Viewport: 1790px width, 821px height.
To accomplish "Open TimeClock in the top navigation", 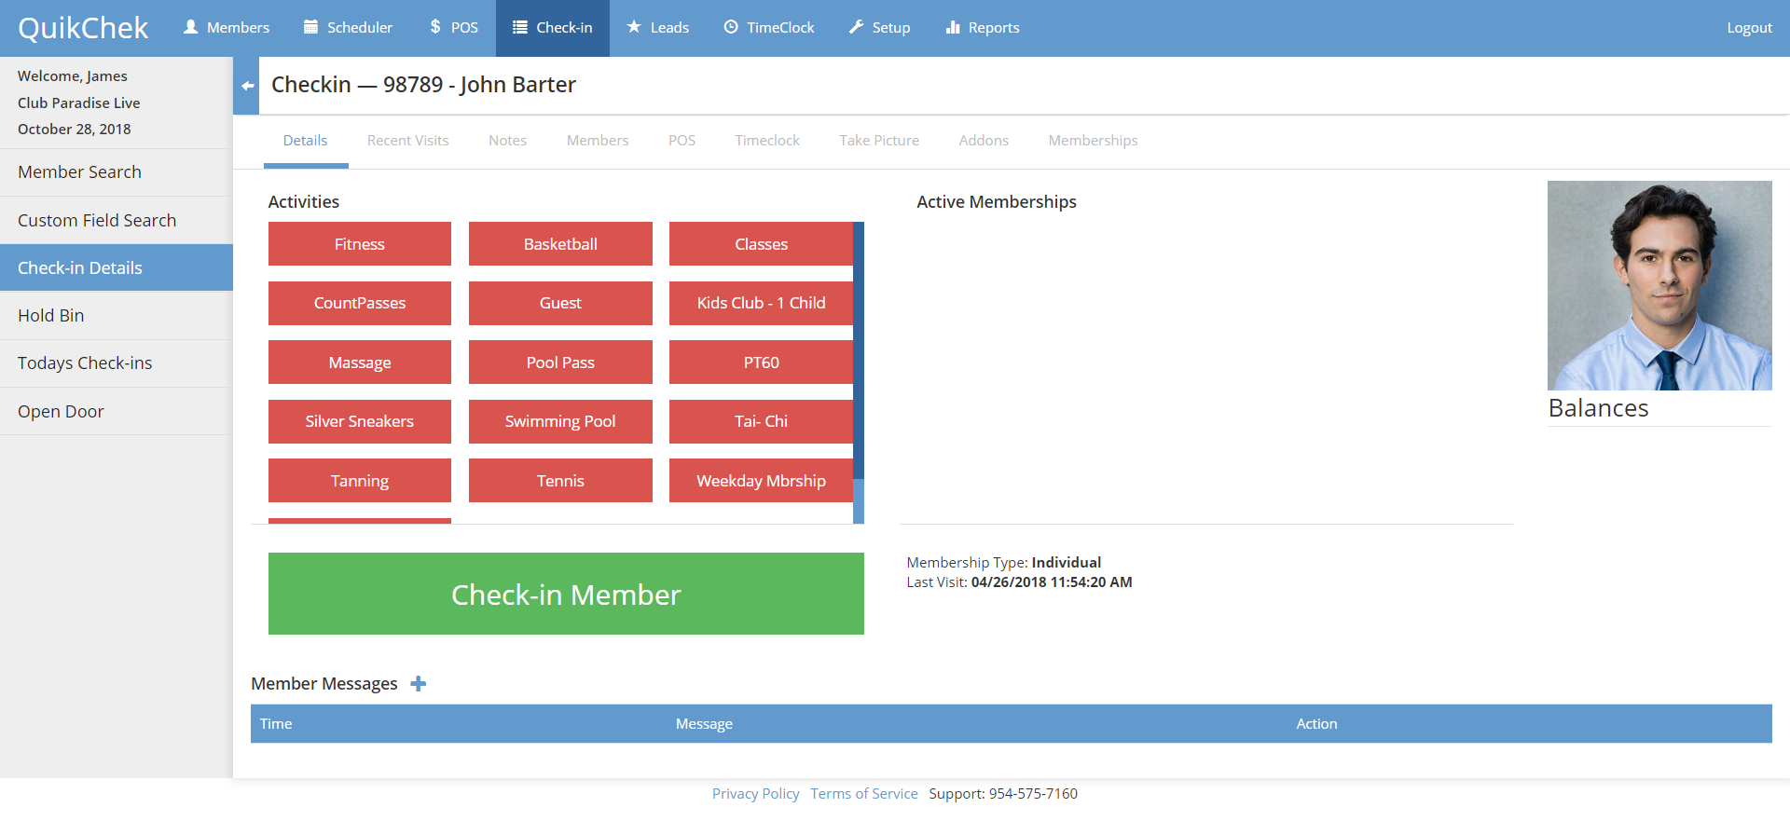I will (x=769, y=28).
